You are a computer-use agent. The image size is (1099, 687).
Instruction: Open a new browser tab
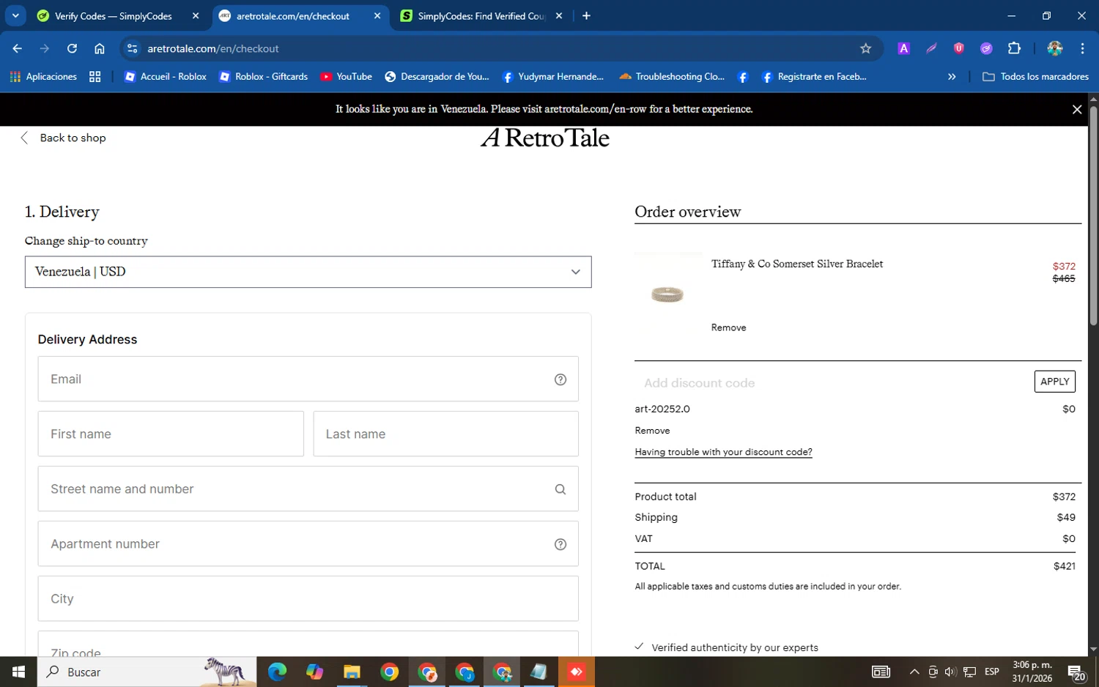586,16
